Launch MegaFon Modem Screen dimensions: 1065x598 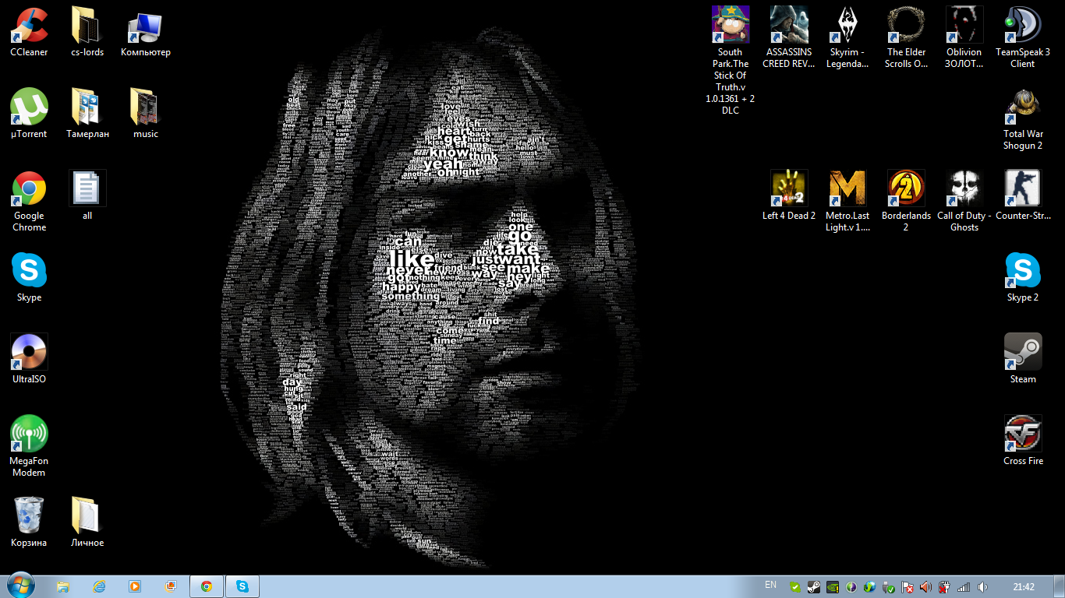(29, 447)
